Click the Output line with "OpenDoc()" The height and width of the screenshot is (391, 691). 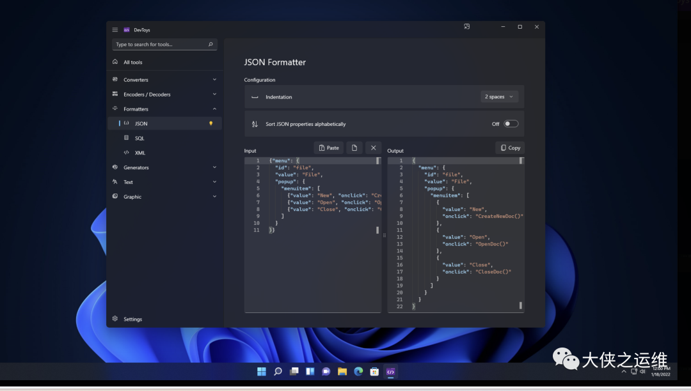coord(475,244)
